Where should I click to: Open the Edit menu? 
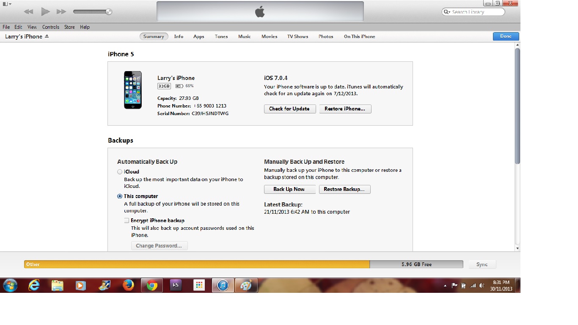[x=18, y=27]
